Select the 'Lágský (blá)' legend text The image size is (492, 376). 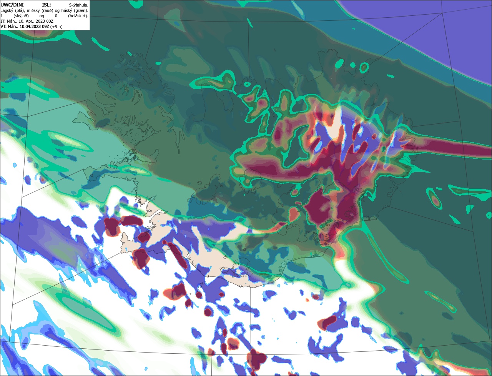click(13, 11)
